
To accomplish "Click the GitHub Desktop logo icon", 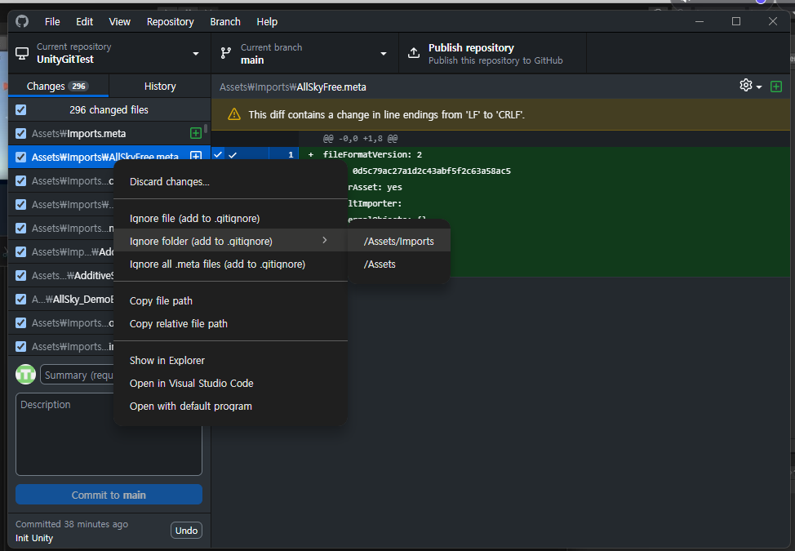I will 22,21.
